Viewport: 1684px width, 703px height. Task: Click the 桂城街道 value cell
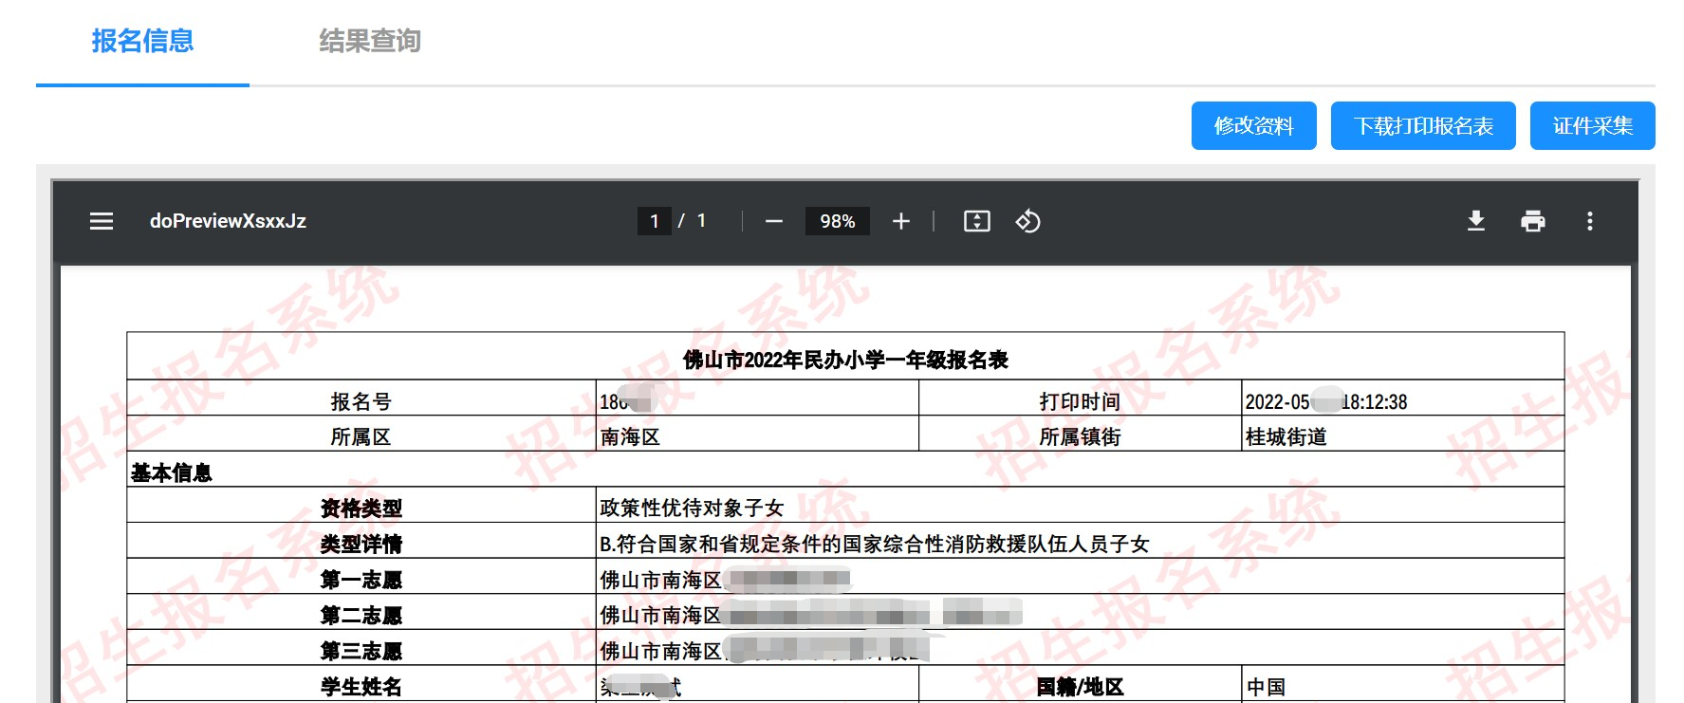(x=1286, y=436)
